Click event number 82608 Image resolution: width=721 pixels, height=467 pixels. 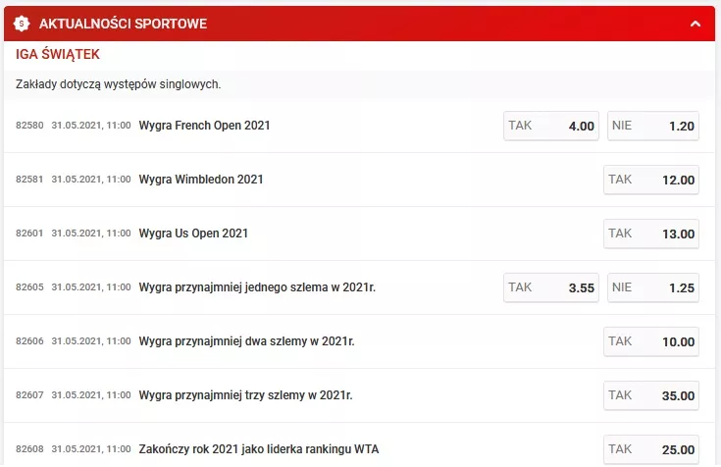29,448
